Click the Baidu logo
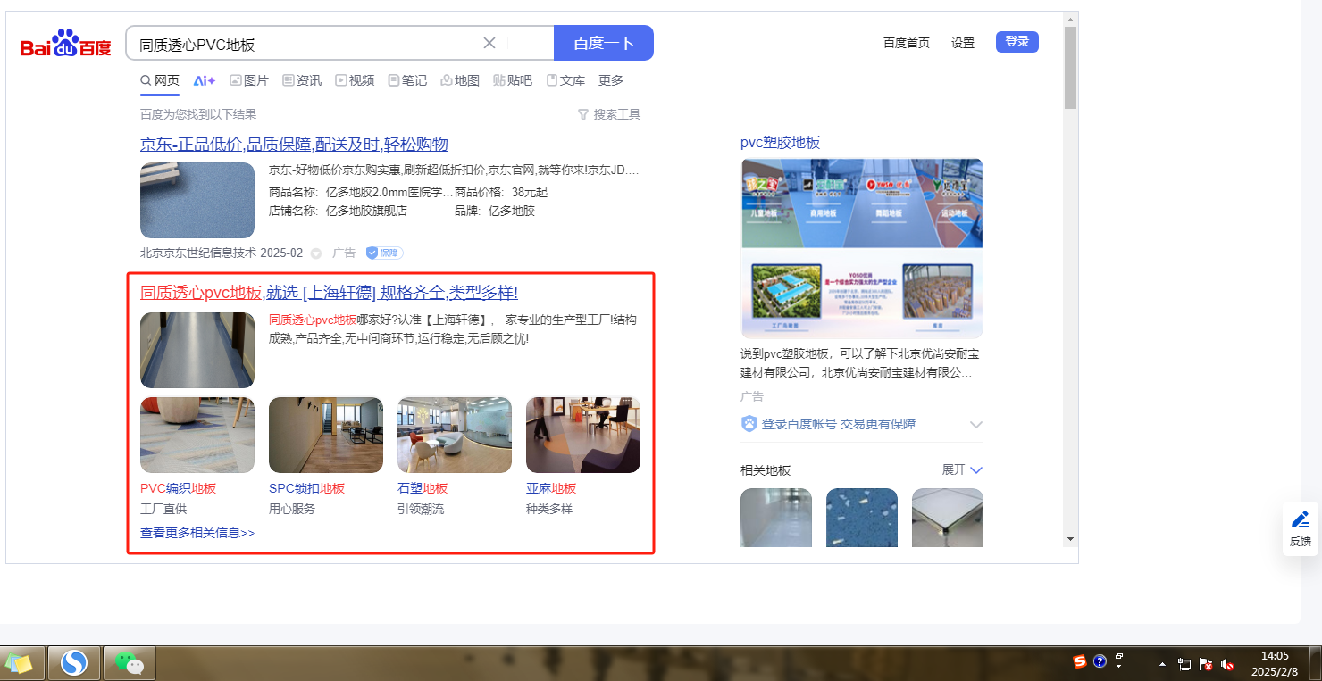The image size is (1322, 681). click(x=66, y=43)
